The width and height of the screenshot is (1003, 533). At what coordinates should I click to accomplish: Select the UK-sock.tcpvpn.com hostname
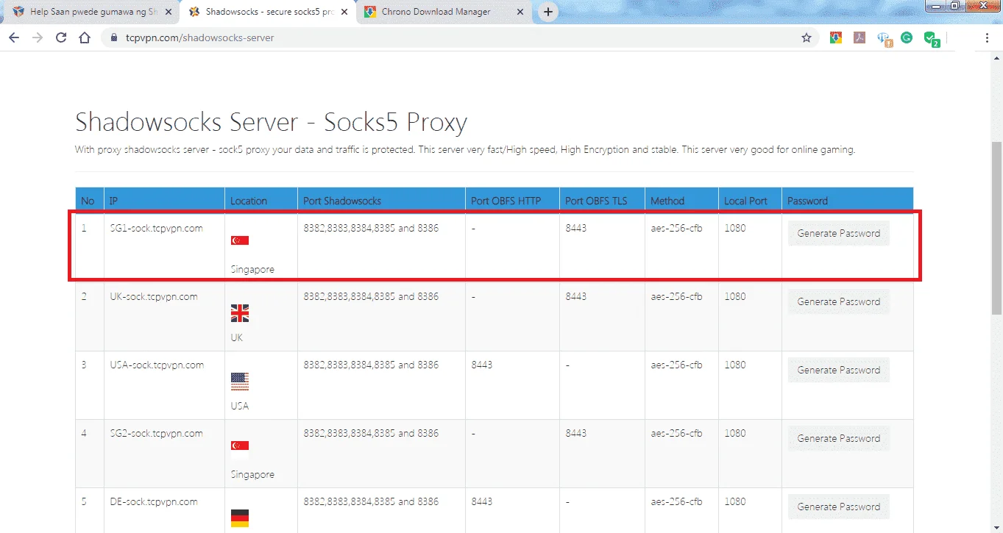point(154,296)
